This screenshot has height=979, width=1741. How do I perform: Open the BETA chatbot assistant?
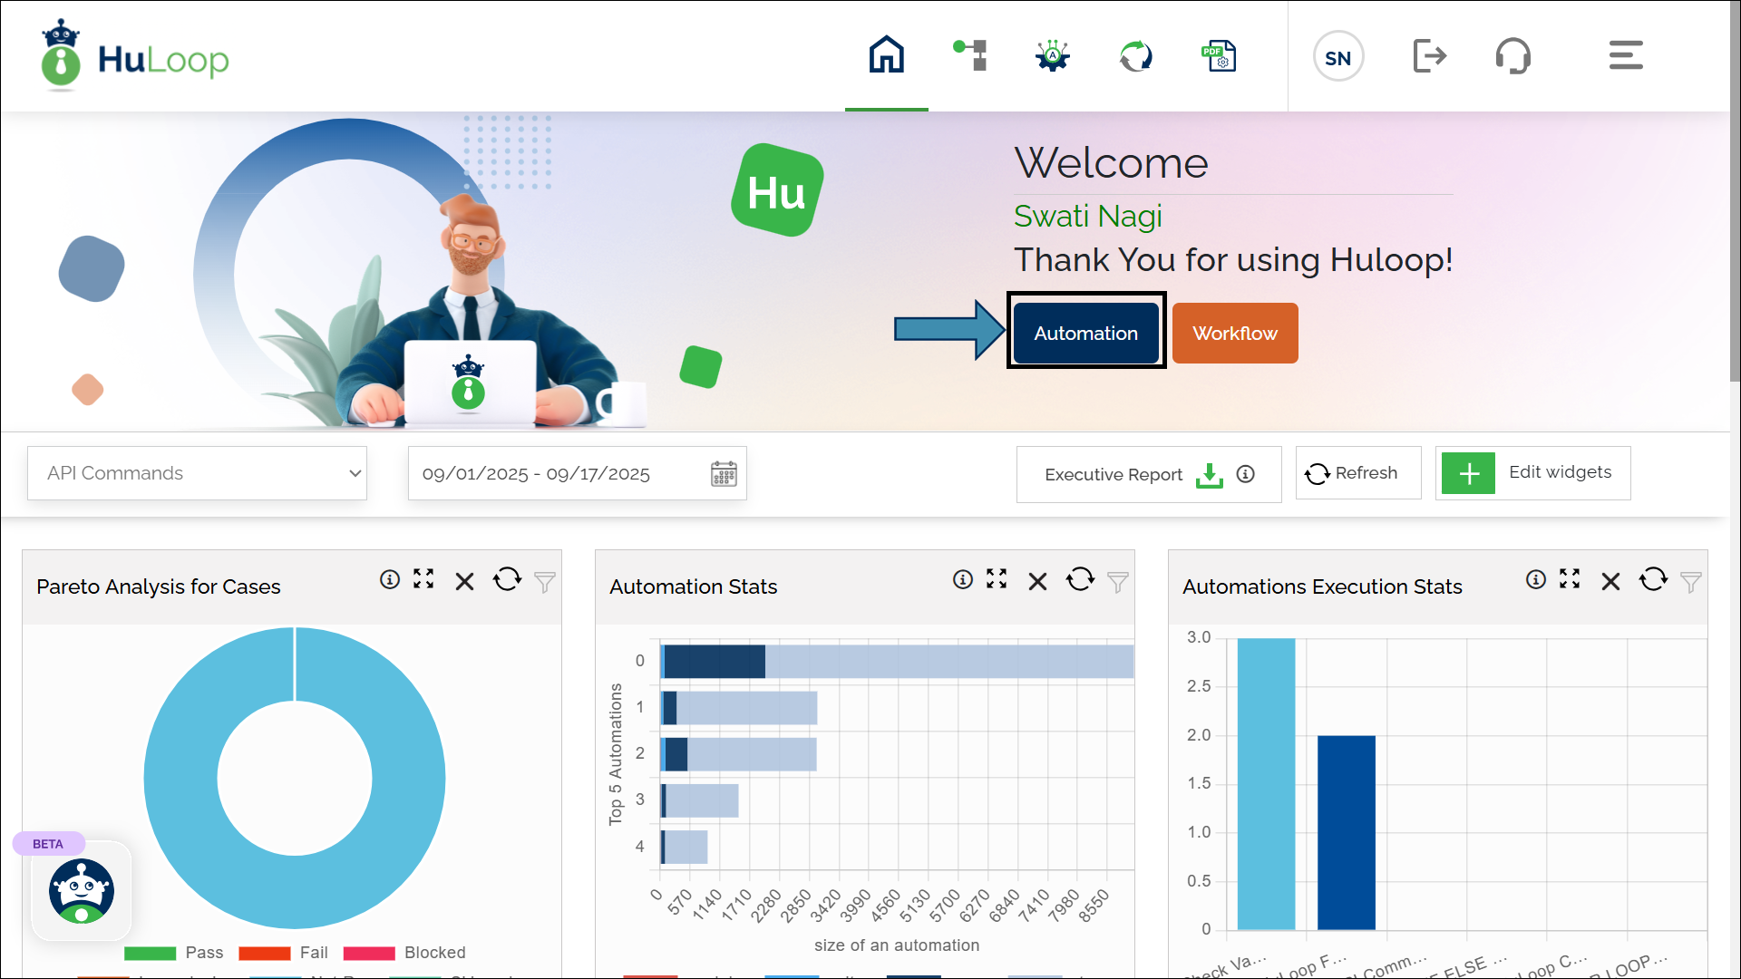tap(82, 890)
